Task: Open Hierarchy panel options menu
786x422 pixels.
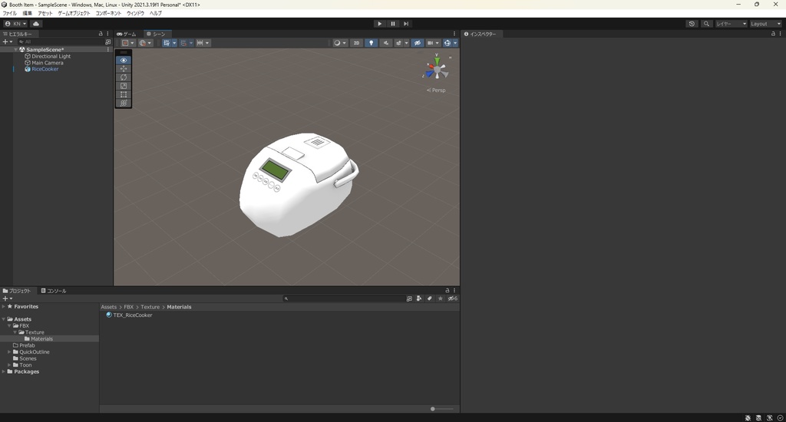Action: click(x=107, y=34)
